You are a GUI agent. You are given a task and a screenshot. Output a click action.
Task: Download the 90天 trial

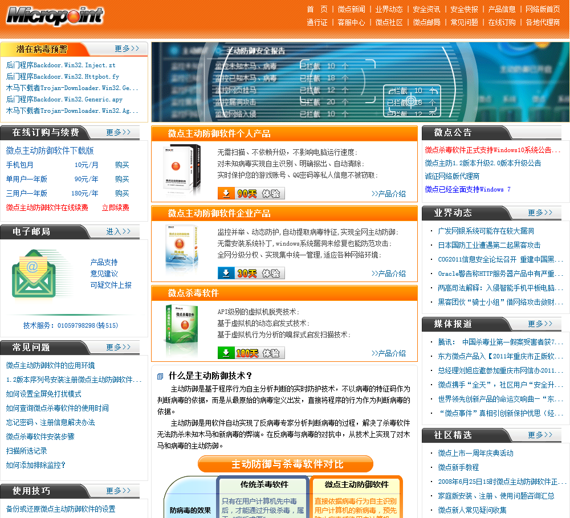(251, 193)
